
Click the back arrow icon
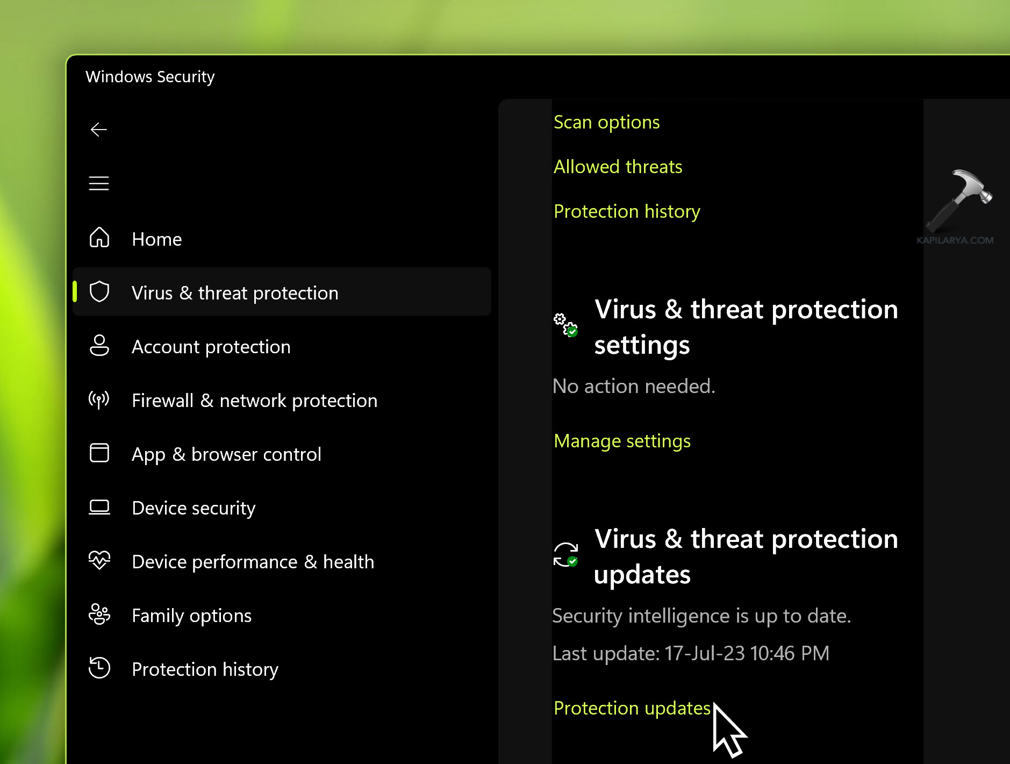click(99, 130)
